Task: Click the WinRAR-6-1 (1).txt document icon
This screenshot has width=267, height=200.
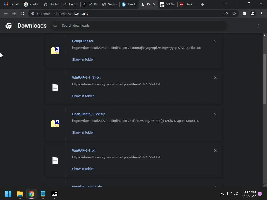Action: point(55,87)
